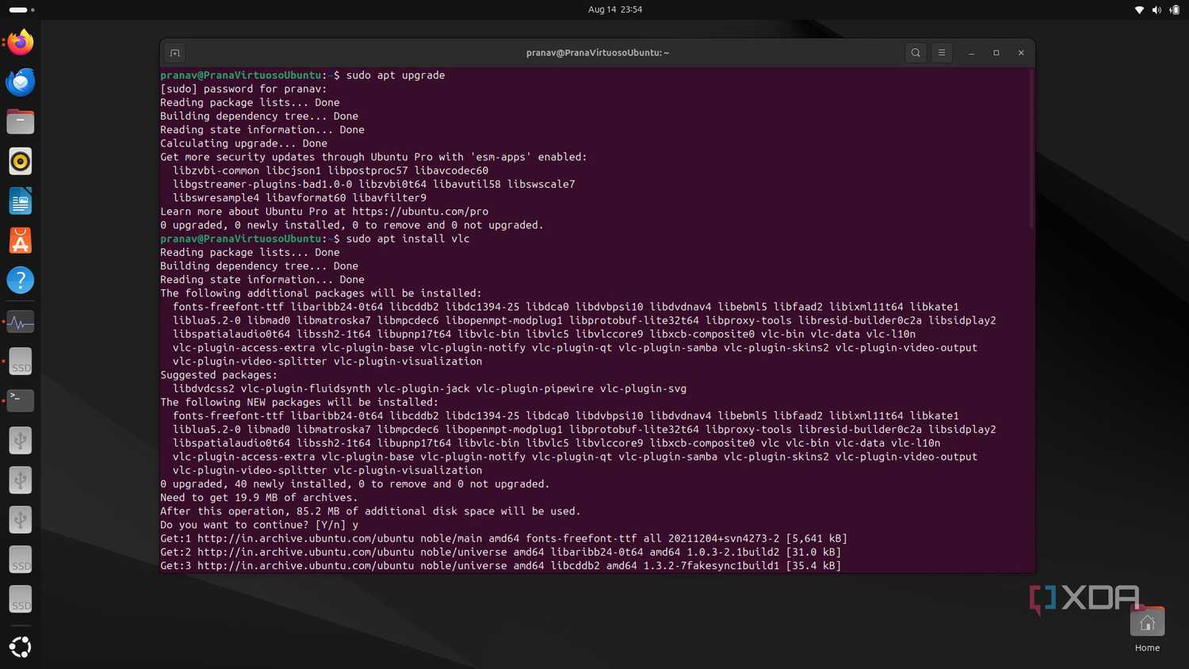Screen dimensions: 1189x669
Task: Launch Rhythmbox music player from dock
Action: (x=21, y=161)
